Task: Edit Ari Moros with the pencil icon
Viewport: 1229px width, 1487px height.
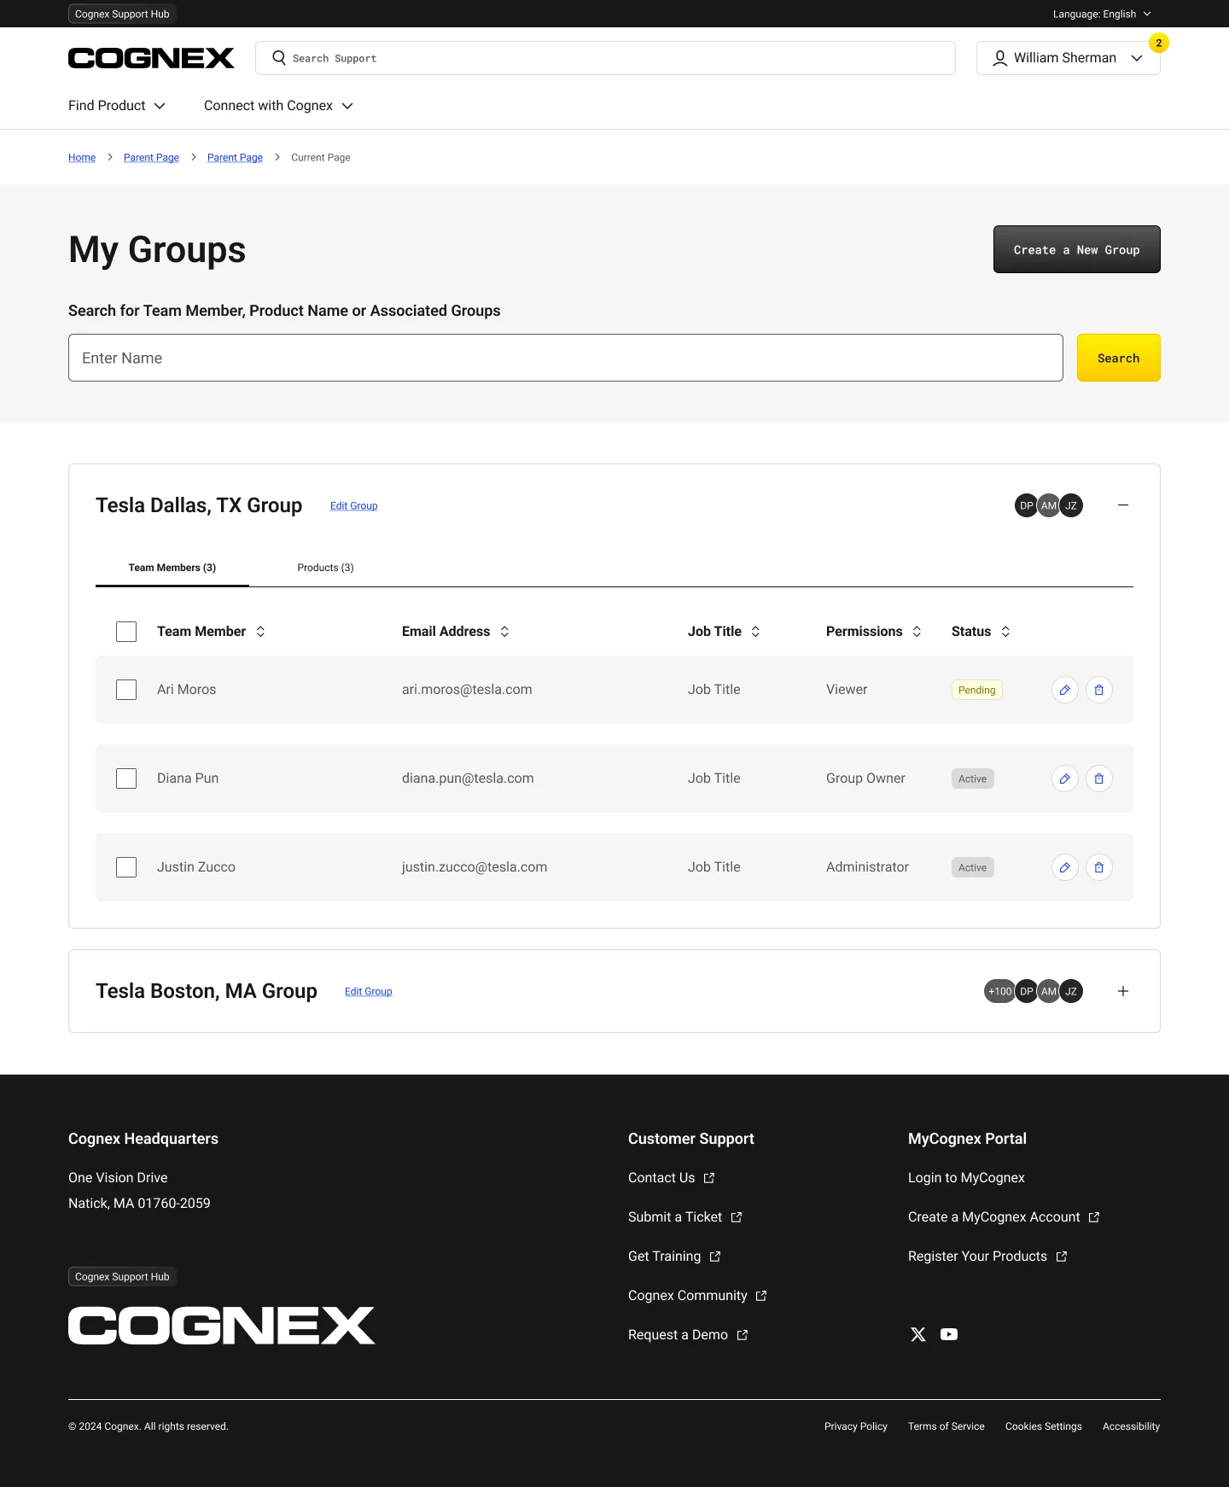Action: click(x=1064, y=690)
